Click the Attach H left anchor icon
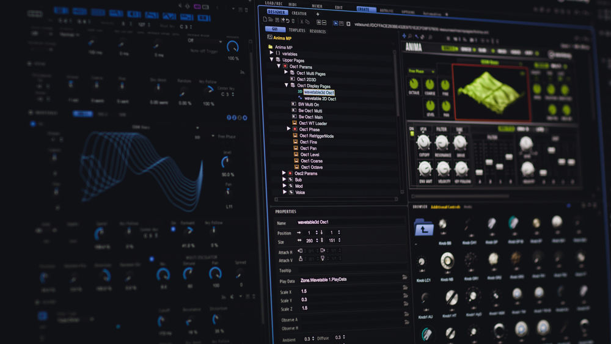Viewport: 611px width, 344px height. coord(299,251)
